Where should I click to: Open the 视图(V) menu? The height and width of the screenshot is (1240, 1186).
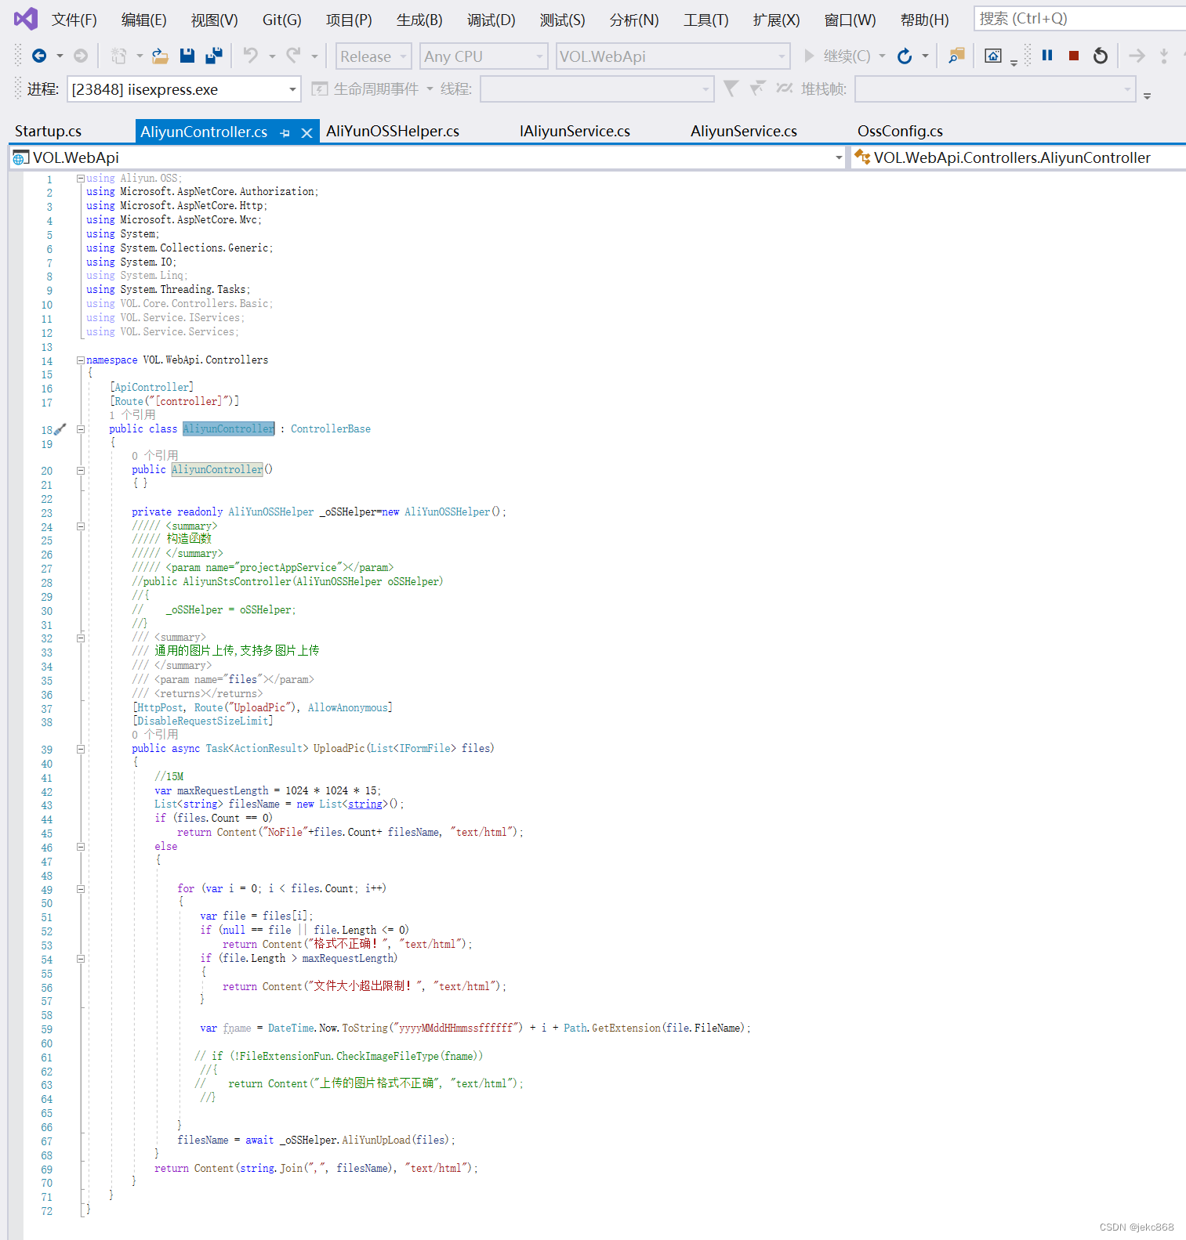[x=214, y=20]
